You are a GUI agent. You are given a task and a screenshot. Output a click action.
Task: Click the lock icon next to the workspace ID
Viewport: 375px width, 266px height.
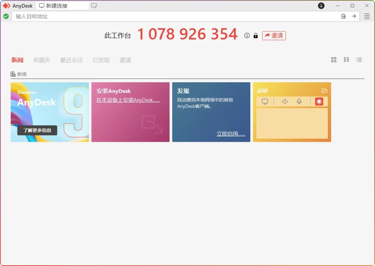tap(256, 35)
